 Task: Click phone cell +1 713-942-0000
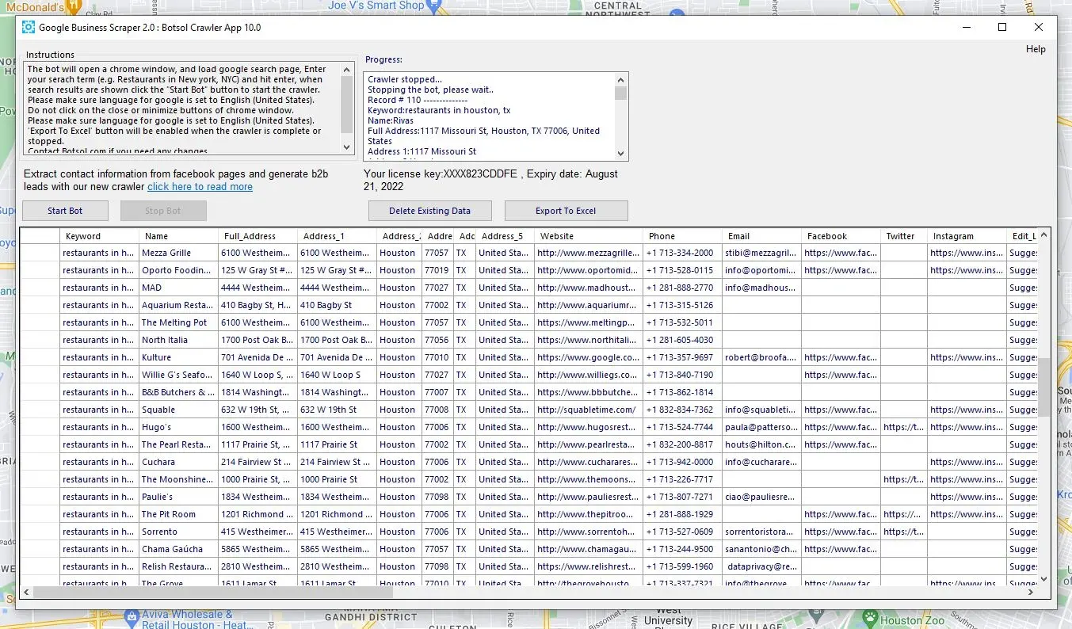pos(683,462)
